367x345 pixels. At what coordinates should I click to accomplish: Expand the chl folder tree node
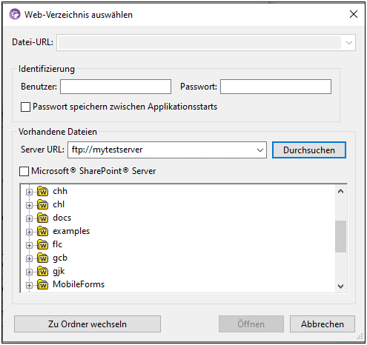29,205
